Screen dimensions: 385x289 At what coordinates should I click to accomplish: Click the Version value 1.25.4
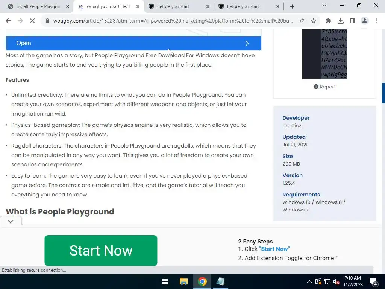point(288,183)
